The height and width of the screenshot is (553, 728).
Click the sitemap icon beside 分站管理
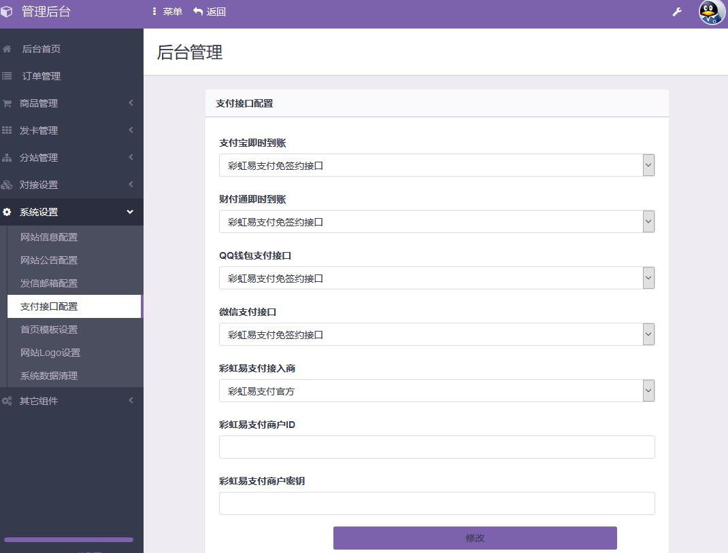click(7, 158)
